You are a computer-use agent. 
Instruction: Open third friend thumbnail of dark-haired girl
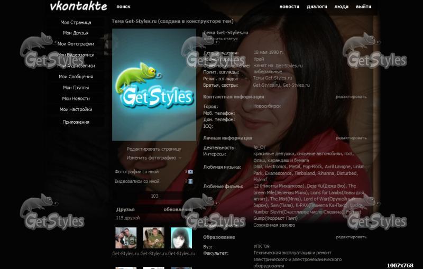pos(181,238)
